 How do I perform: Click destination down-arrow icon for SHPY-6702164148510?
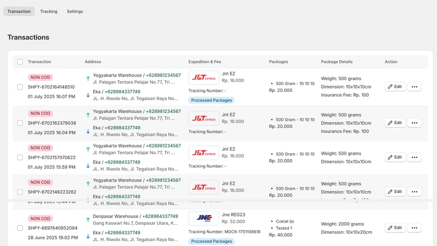coord(88,95)
